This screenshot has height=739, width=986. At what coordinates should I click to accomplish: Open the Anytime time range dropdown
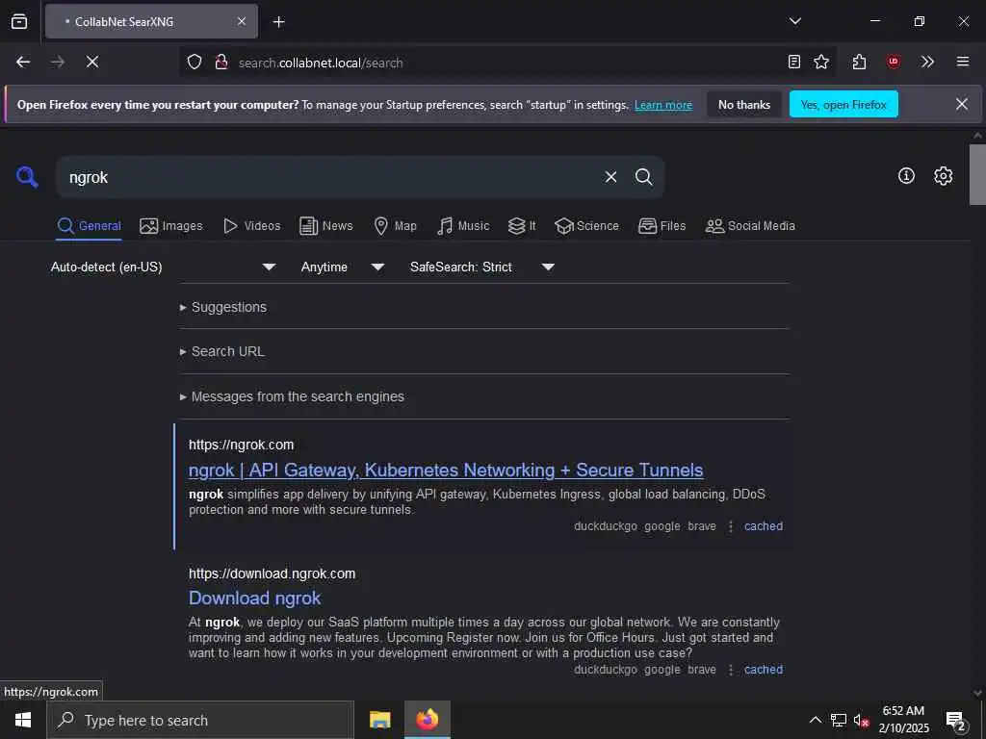tap(343, 268)
